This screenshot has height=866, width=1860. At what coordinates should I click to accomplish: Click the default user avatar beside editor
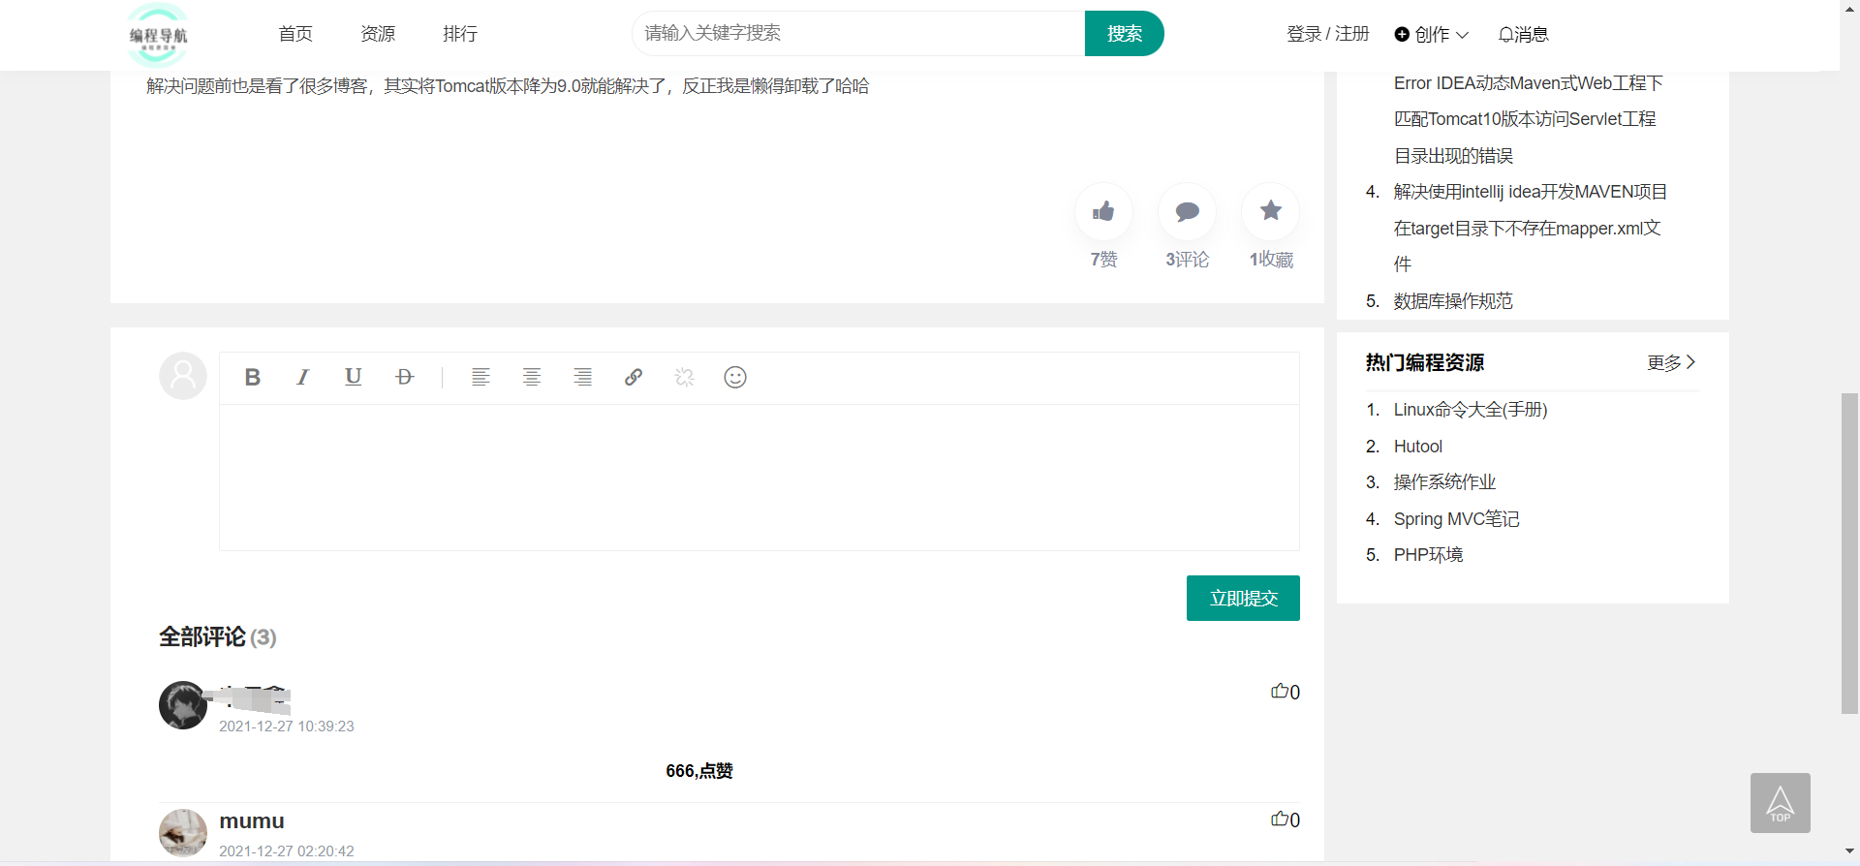tap(183, 376)
